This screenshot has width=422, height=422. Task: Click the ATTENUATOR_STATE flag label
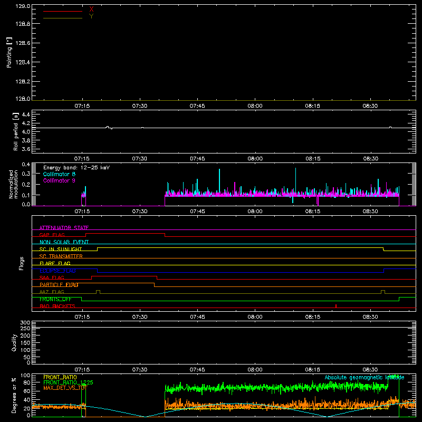click(x=64, y=228)
